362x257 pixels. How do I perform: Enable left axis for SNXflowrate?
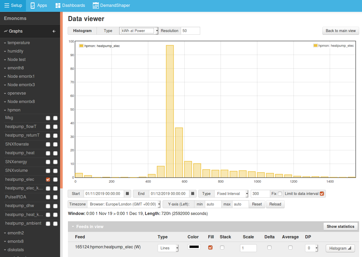tap(48, 144)
